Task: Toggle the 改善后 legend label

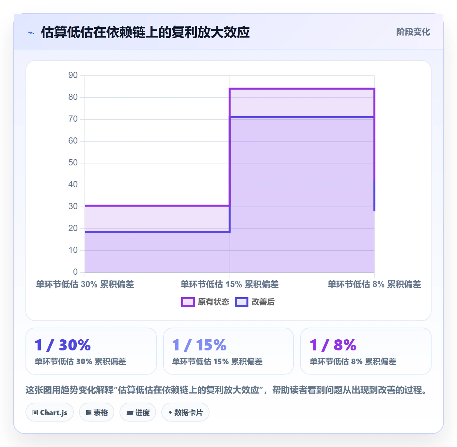Action: 263,302
